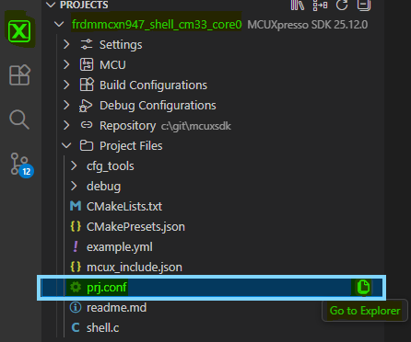Viewport: 411px width, 342px height.
Task: Open the Search view in activity bar
Action: (19, 120)
